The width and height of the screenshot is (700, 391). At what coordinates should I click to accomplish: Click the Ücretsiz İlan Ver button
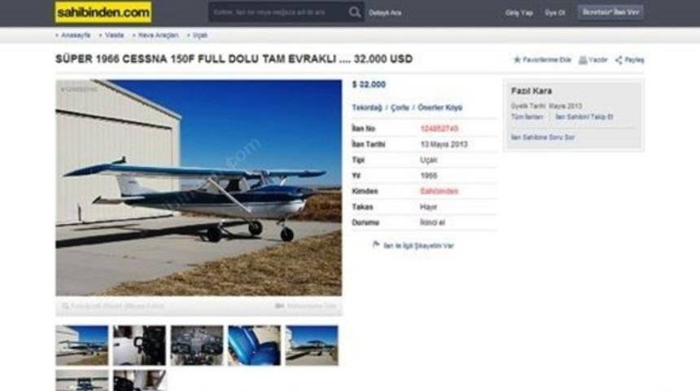point(610,12)
